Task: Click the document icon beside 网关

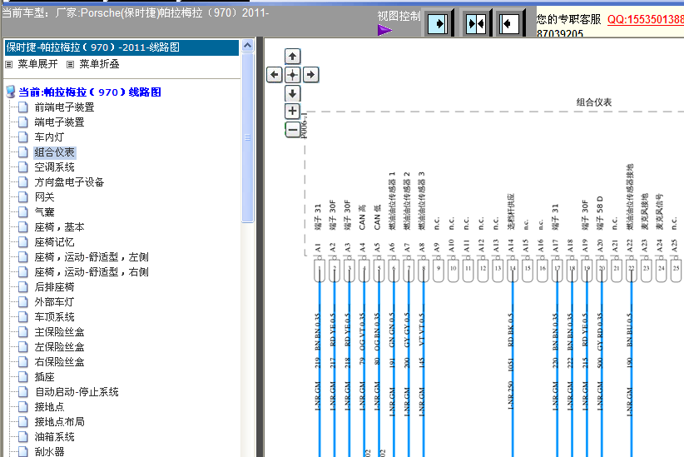Action: tap(23, 197)
